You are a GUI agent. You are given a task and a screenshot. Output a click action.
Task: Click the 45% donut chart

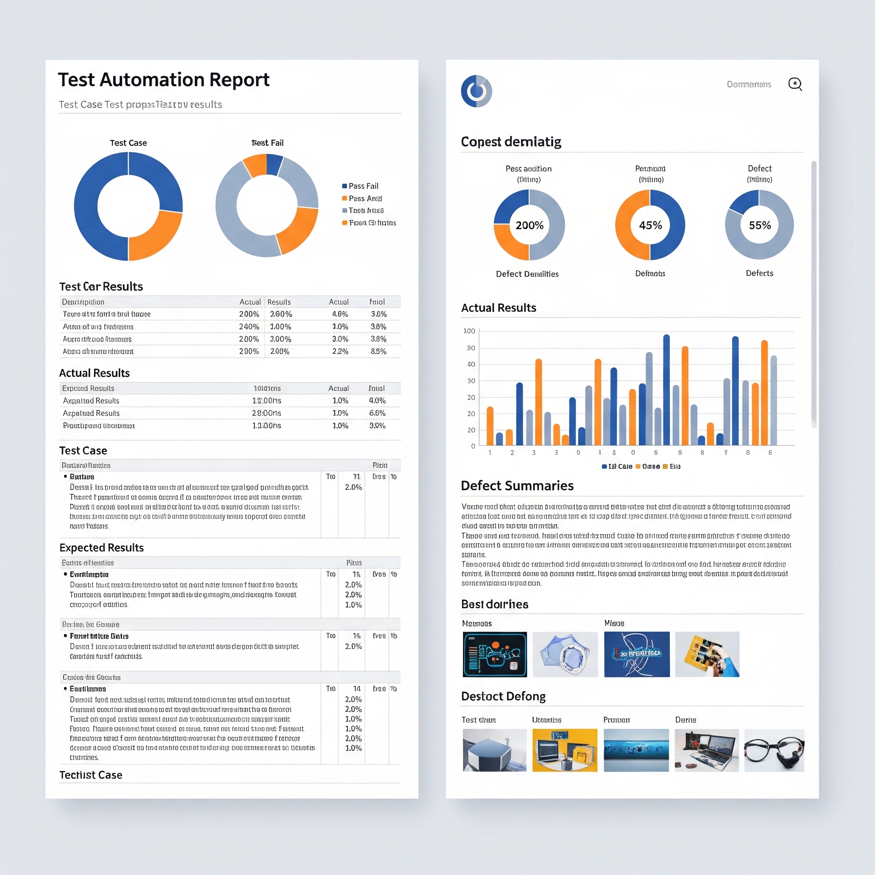pos(650,225)
